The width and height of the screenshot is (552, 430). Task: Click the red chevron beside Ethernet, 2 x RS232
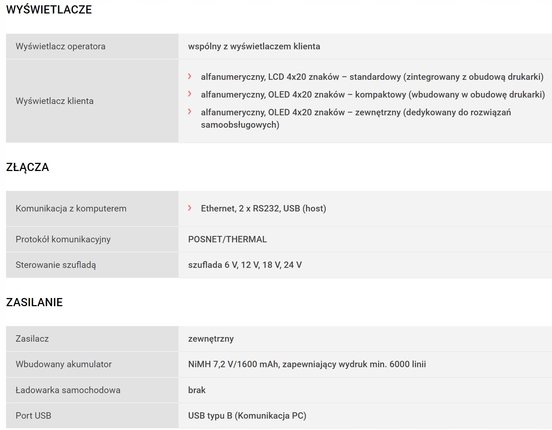[190, 208]
